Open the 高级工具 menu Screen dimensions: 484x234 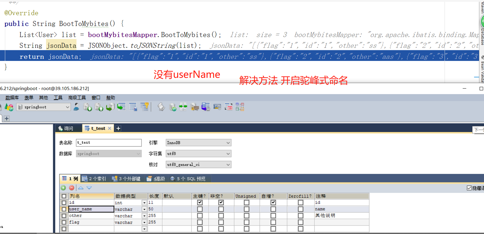pyautogui.click(x=77, y=98)
